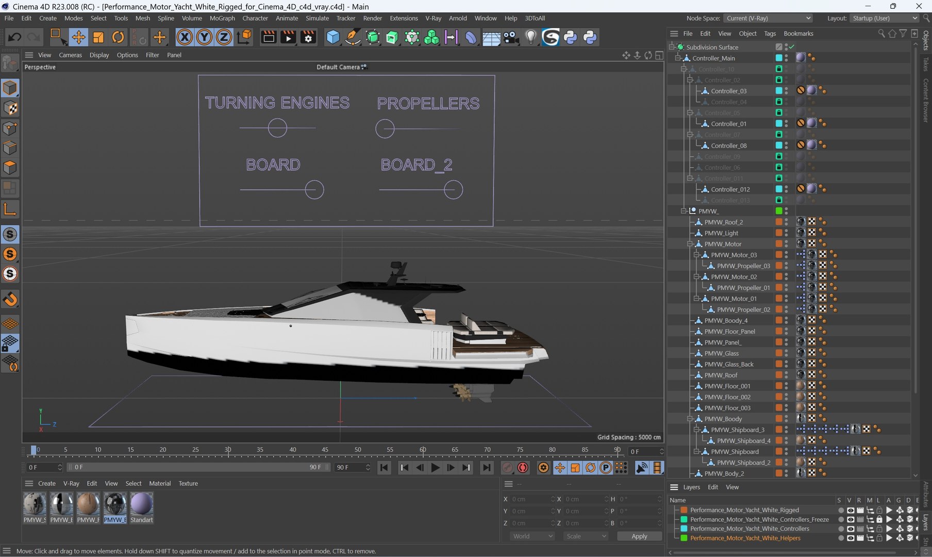This screenshot has height=557, width=932.
Task: Open Edit Render Settings gear clapperboard icon
Action: 308,37
